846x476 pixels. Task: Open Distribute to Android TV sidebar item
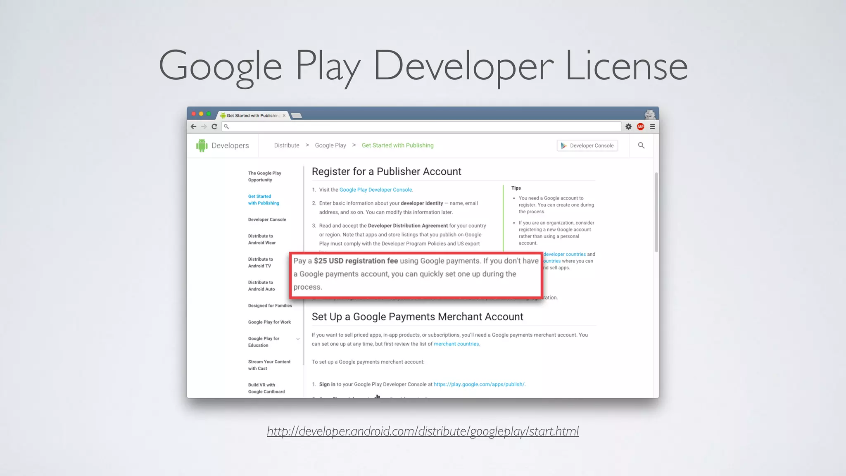261,262
